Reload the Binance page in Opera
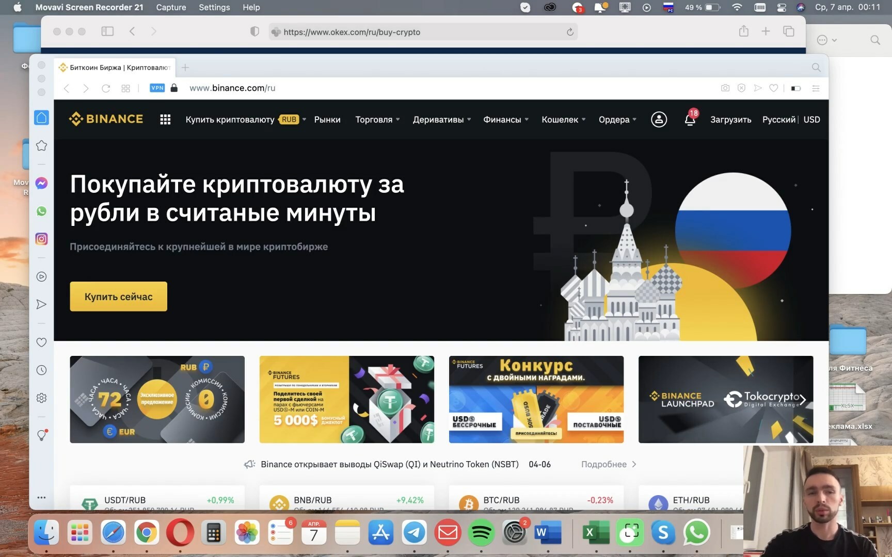Image resolution: width=892 pixels, height=557 pixels. click(x=106, y=88)
